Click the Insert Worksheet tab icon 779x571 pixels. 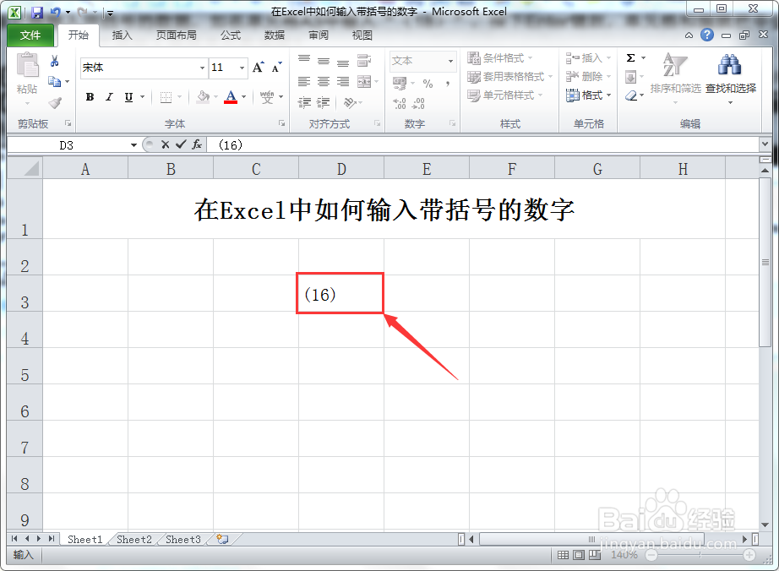223,539
